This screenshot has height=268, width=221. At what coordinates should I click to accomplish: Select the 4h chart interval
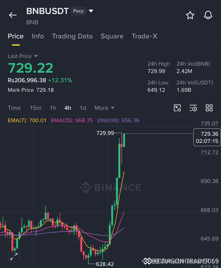click(68, 108)
